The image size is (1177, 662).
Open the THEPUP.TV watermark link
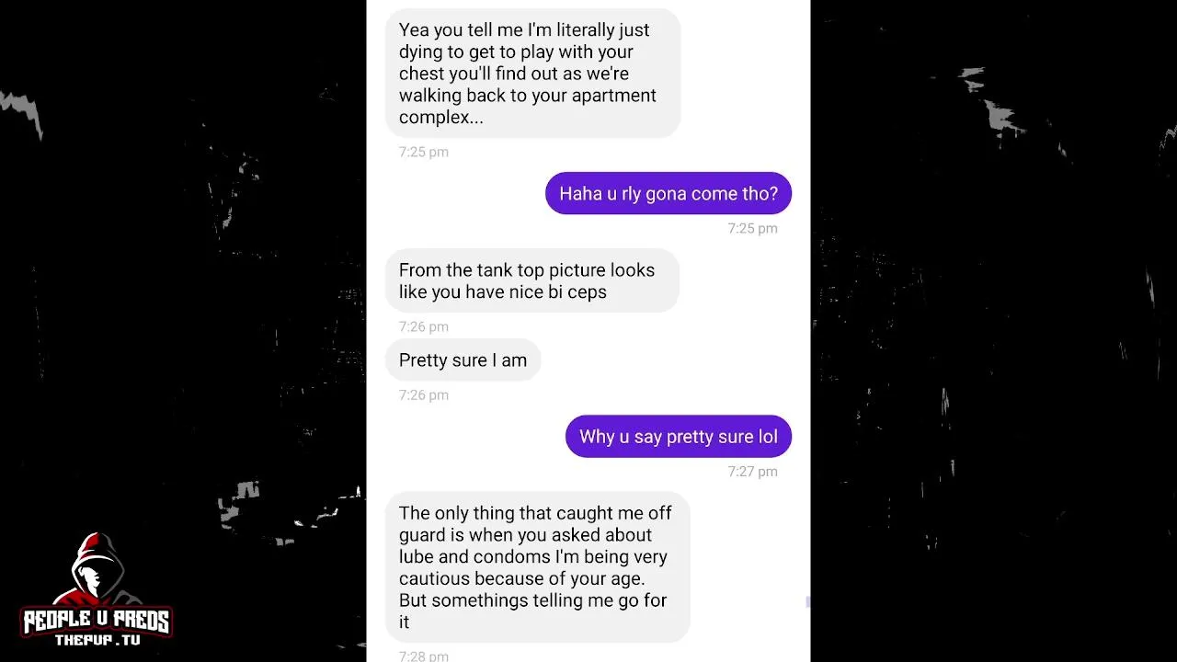coord(97,640)
